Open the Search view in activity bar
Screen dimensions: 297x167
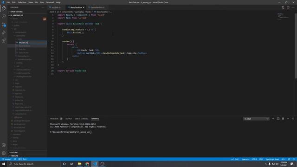coord(4,17)
